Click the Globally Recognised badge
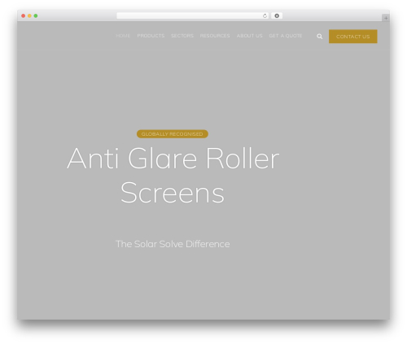The image size is (407, 344). tap(173, 134)
